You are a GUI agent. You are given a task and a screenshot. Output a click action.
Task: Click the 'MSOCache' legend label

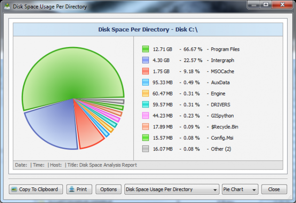point(222,71)
